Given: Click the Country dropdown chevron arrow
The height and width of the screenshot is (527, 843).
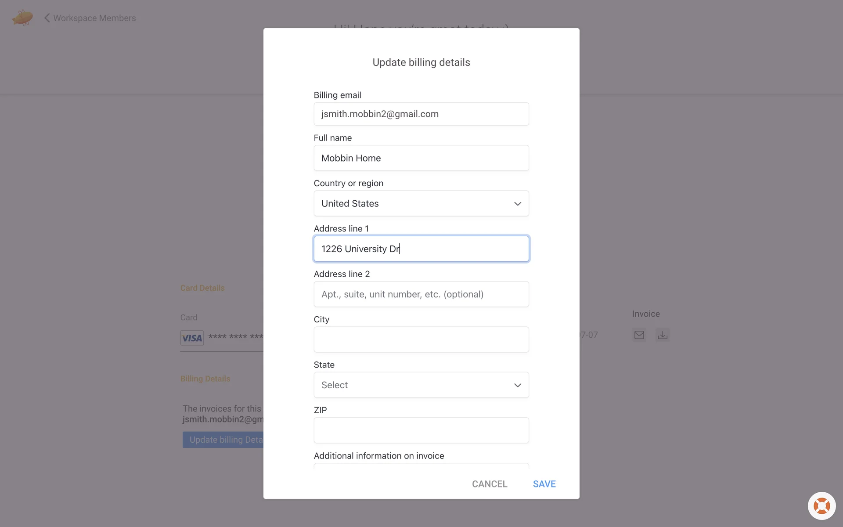Looking at the screenshot, I should click(x=518, y=204).
